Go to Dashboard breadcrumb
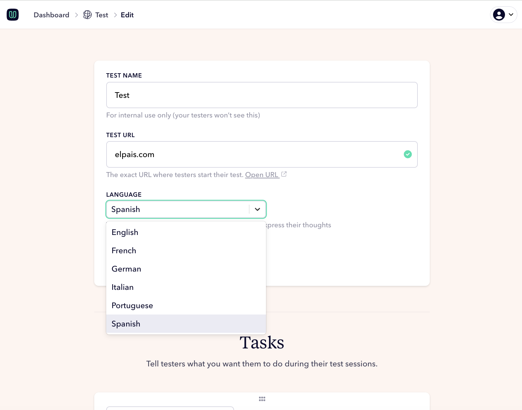The width and height of the screenshot is (522, 410). click(51, 15)
